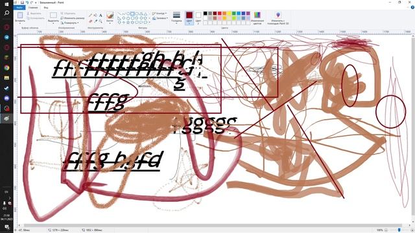Open the Thickness (Толщина) size dropdown
This screenshot has width=415, height=233.
tap(176, 18)
